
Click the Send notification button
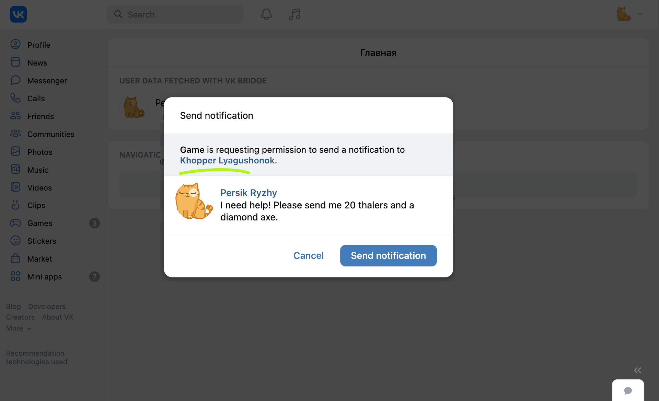[388, 255]
